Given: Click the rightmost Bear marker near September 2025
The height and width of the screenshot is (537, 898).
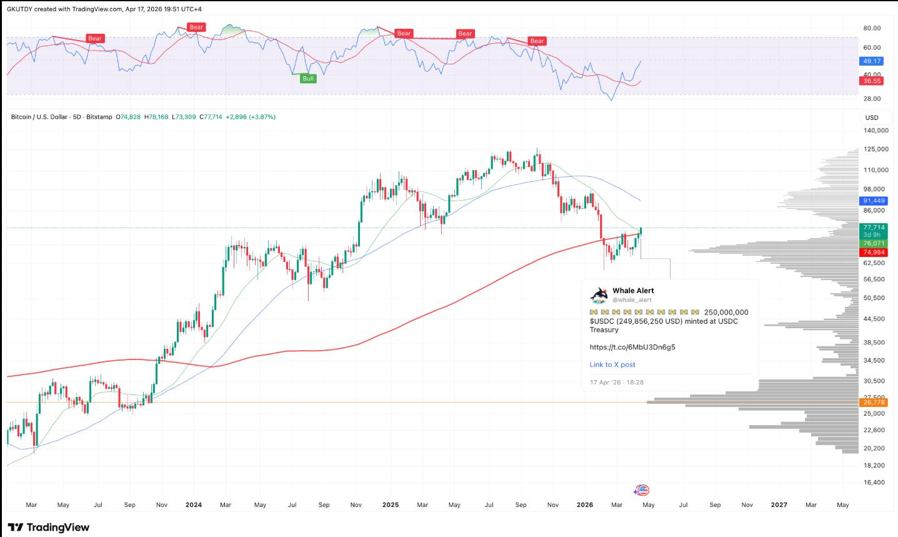Looking at the screenshot, I should pos(536,41).
